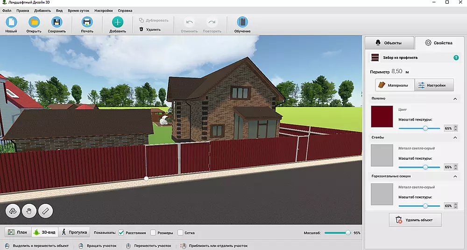Save the project using the diskette icon
Viewport: 467px width, 250px height.
pyautogui.click(x=57, y=22)
